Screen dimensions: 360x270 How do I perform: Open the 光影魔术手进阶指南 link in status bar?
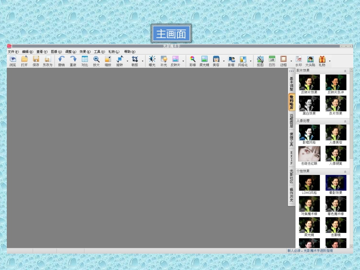click(318, 251)
